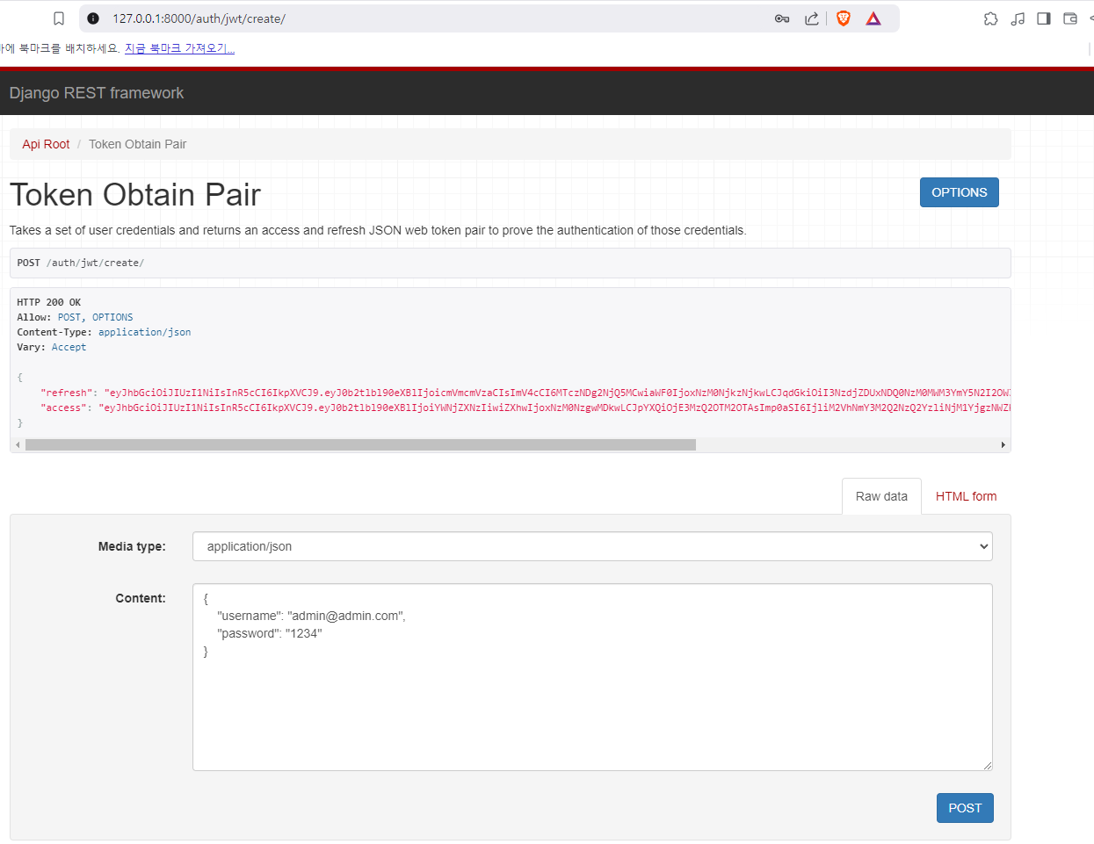The width and height of the screenshot is (1094, 844).
Task: Click the Token Obtain Pair breadcrumb text
Action: point(138,144)
